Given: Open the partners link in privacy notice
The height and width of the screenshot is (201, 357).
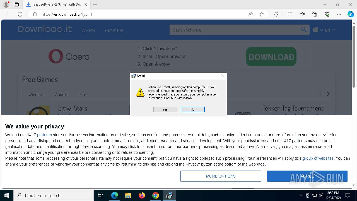Looking at the screenshot, I should click(x=44, y=135).
